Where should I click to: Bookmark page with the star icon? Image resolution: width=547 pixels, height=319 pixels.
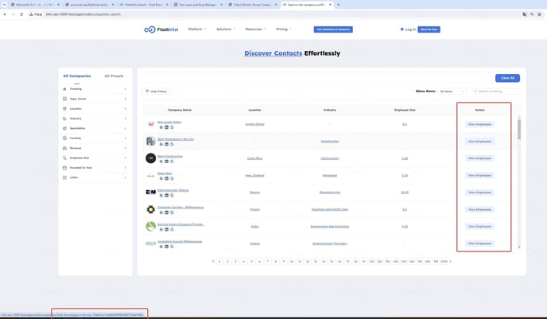tap(539, 14)
